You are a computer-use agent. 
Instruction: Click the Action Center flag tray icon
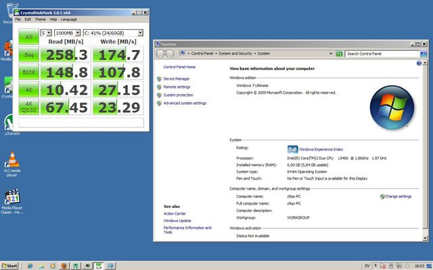[x=383, y=266]
